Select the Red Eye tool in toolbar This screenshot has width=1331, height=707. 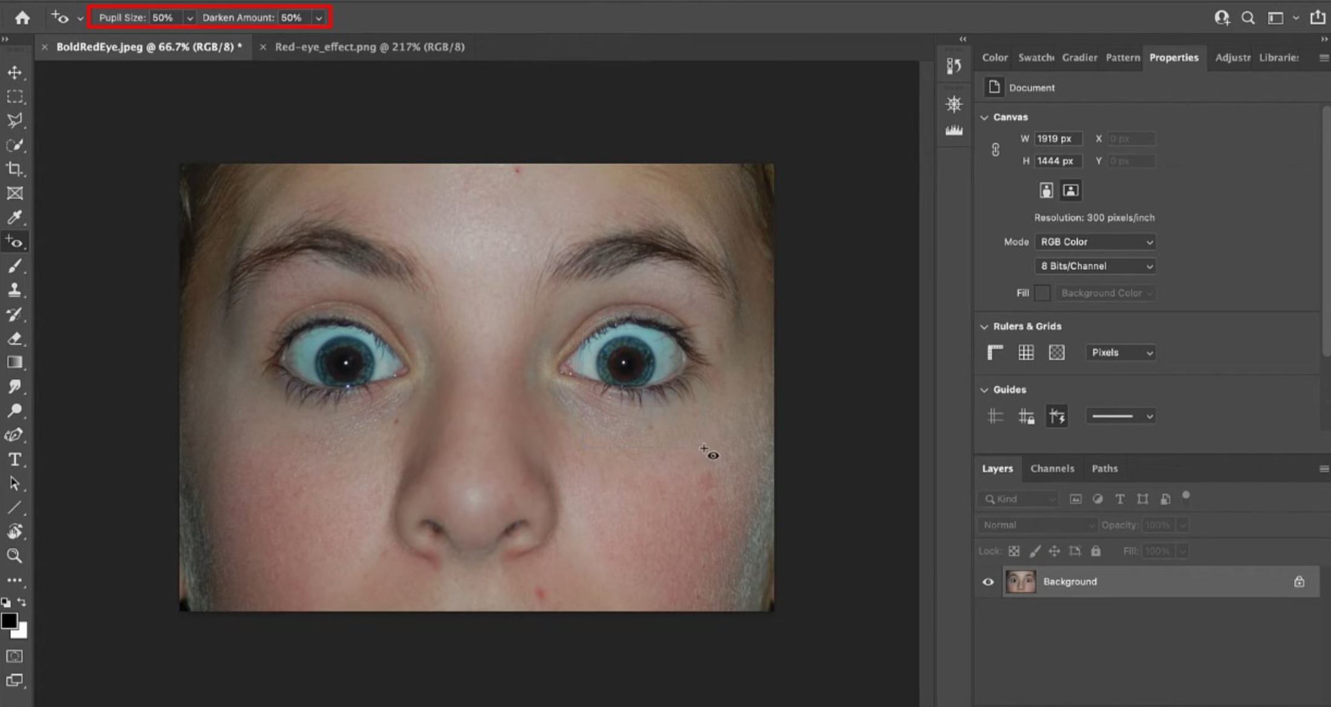[15, 242]
